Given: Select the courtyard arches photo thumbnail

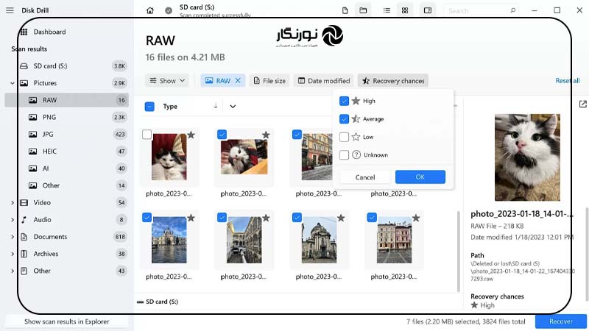Looking at the screenshot, I should pyautogui.click(x=244, y=240).
